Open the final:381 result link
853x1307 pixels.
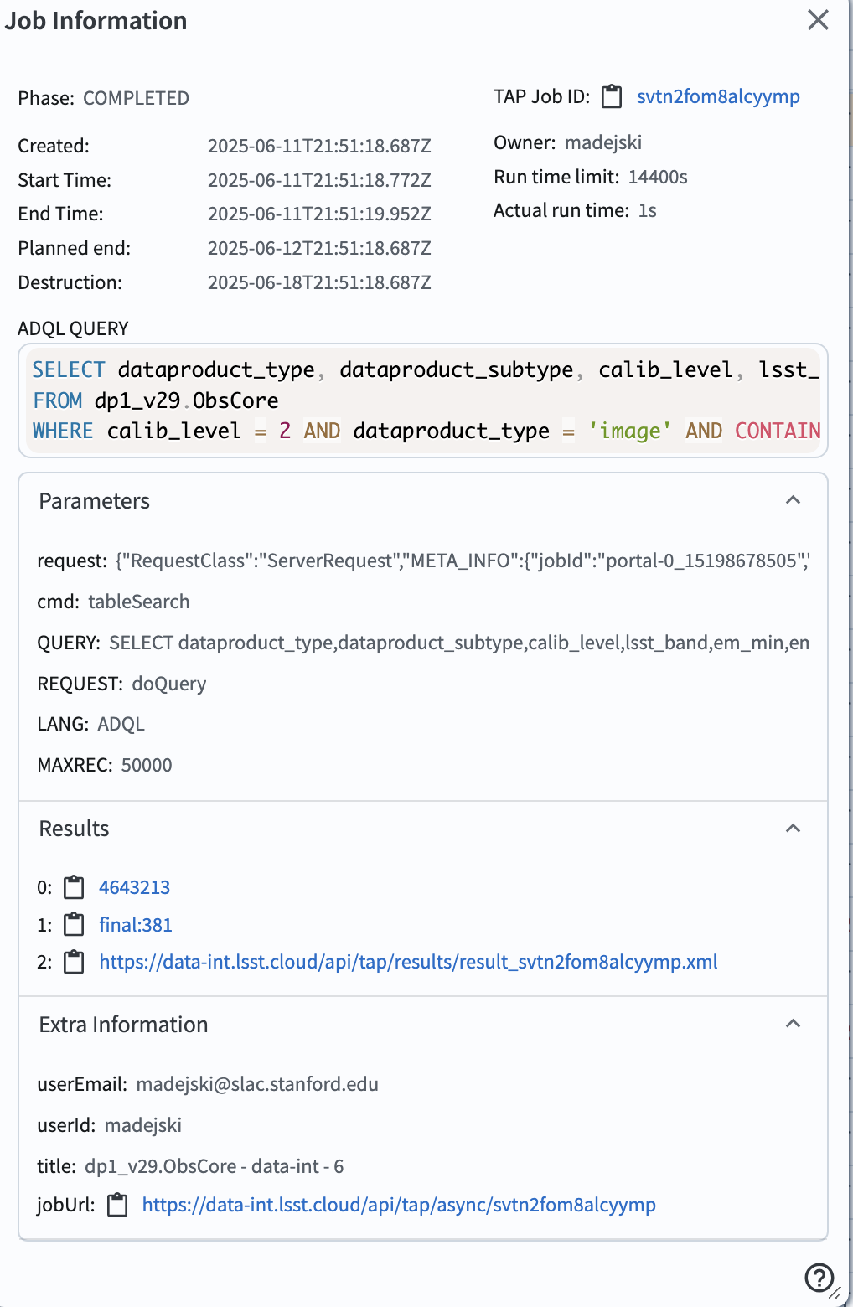click(135, 925)
